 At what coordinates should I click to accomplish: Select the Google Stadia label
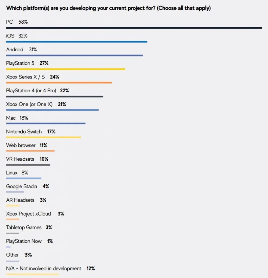pyautogui.click(x=22, y=186)
